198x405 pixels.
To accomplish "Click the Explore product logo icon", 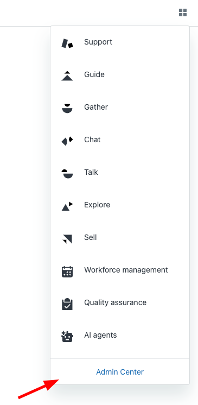I will click(x=67, y=206).
